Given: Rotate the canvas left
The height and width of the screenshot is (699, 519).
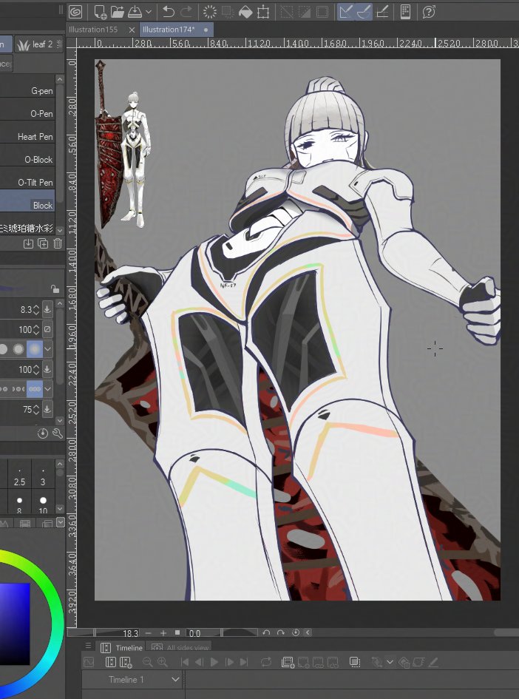Looking at the screenshot, I should pos(266,632).
